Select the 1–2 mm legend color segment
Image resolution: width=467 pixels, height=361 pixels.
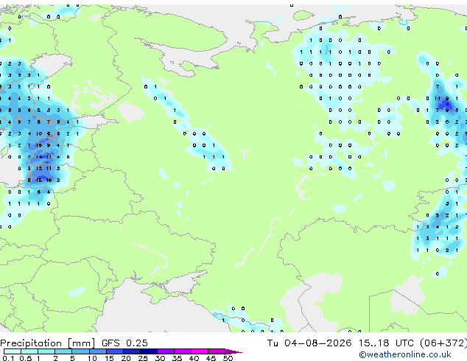tap(46, 351)
